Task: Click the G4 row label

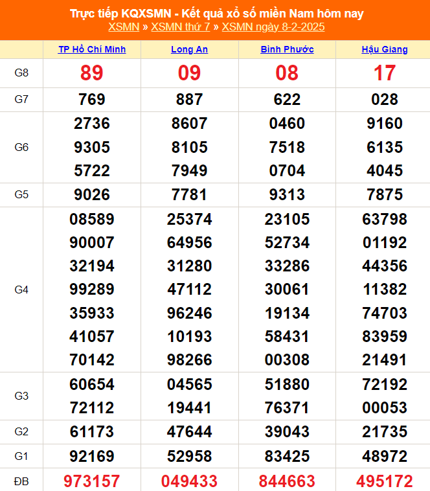Action: pos(21,290)
